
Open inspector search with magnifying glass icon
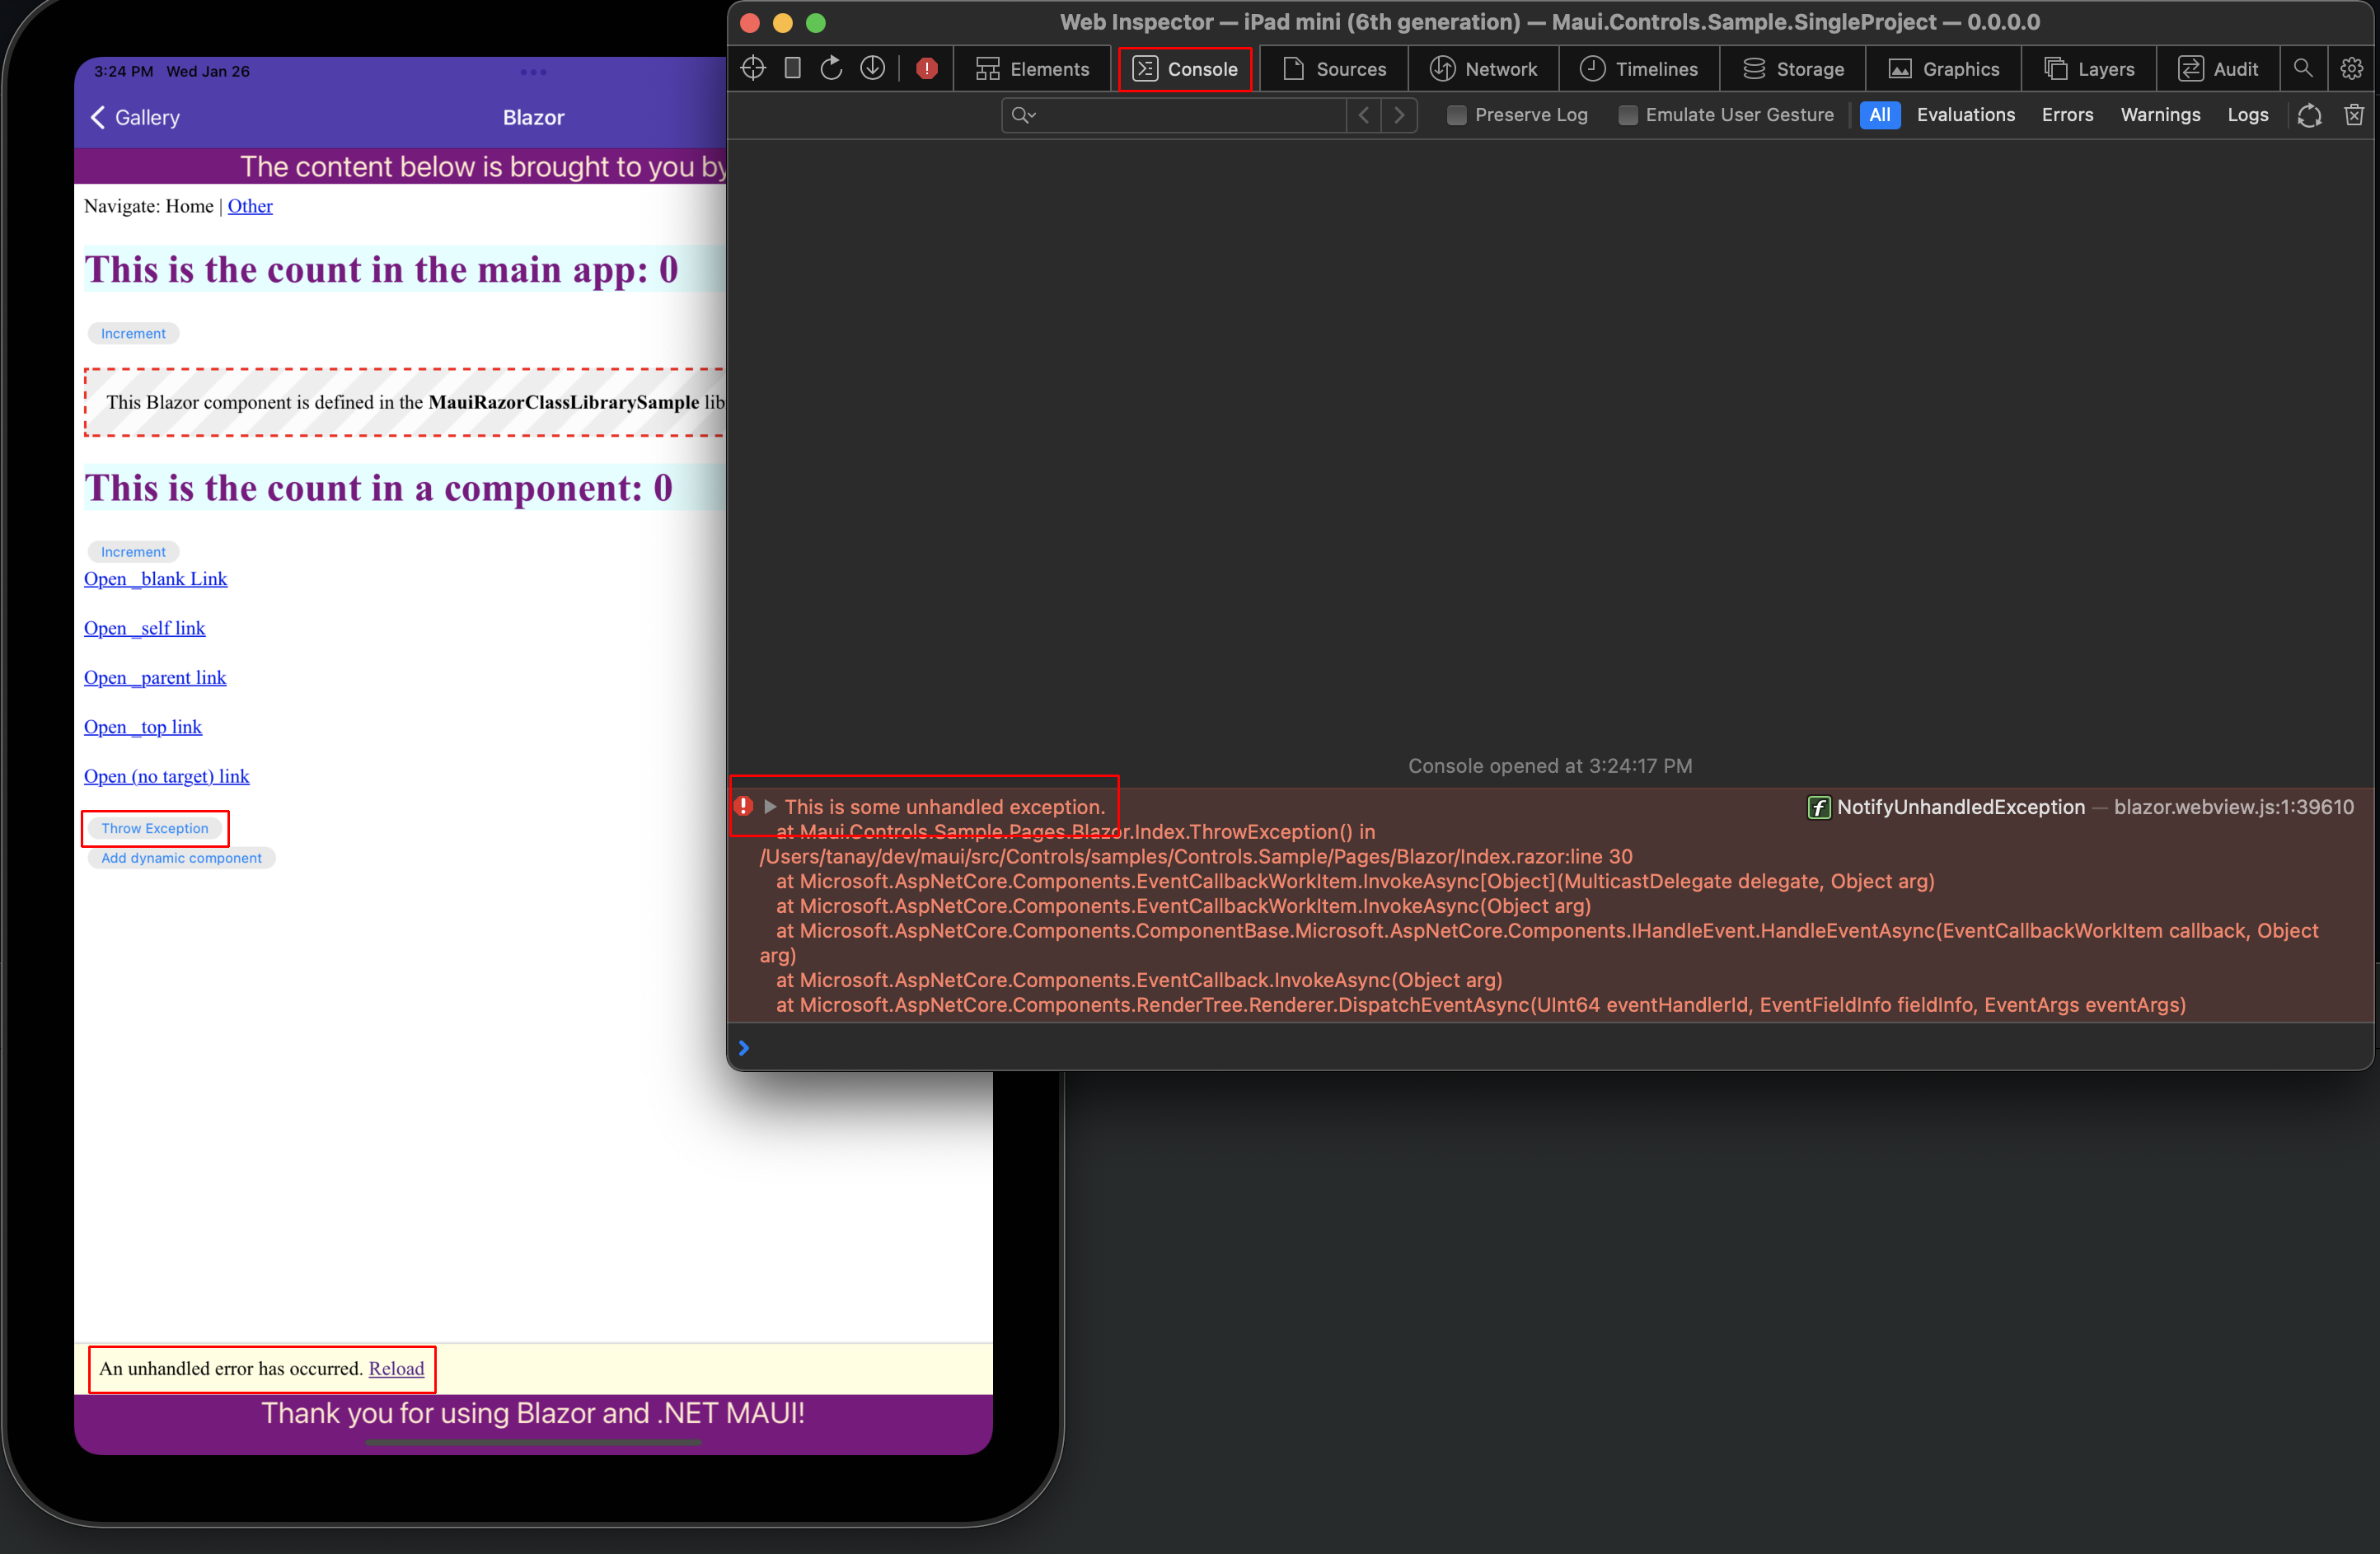(2303, 68)
